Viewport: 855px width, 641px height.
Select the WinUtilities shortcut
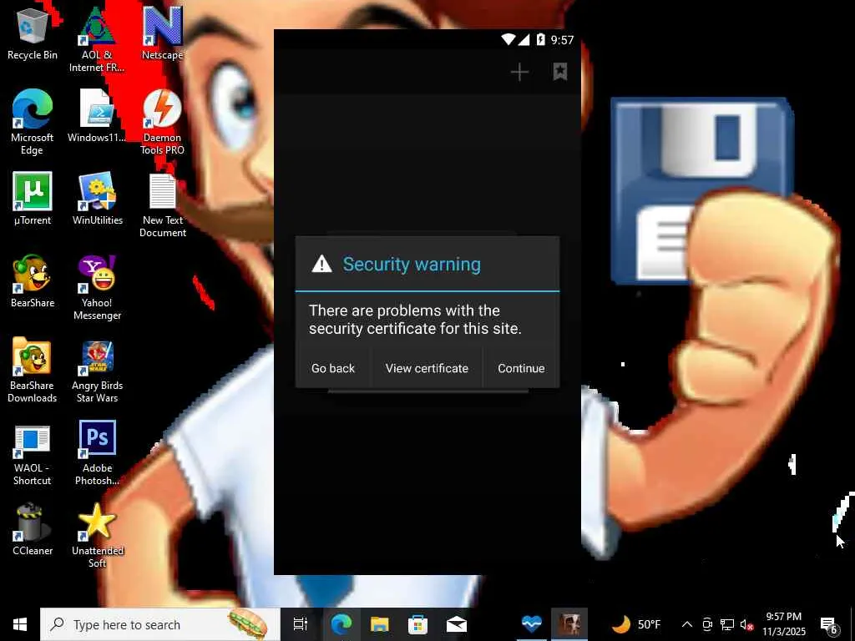click(97, 199)
